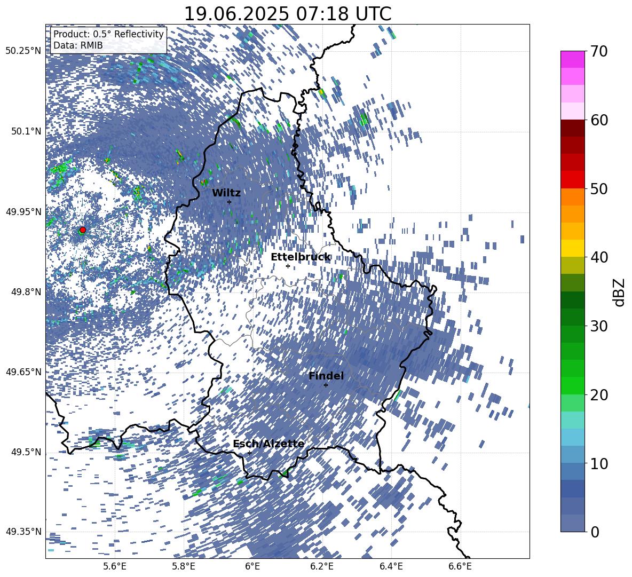
Task: Click the 5.6°E longitude label
Action: pos(115,566)
